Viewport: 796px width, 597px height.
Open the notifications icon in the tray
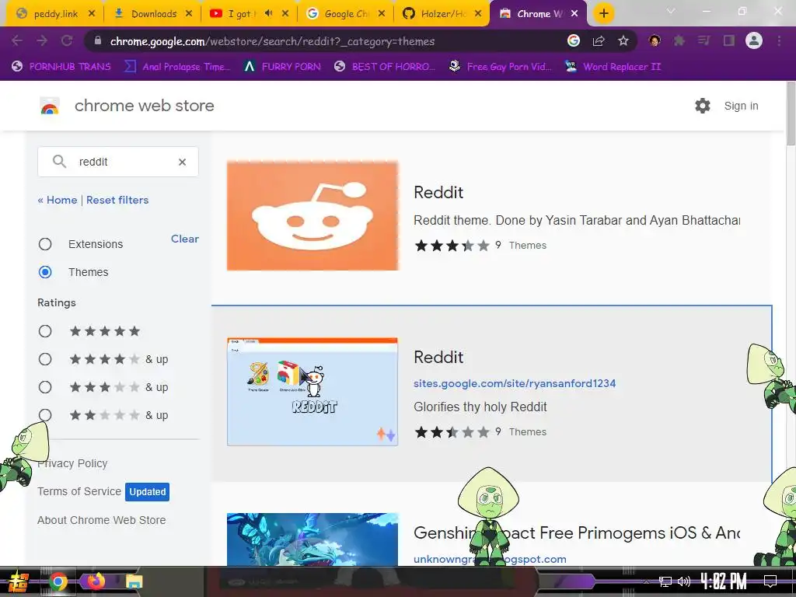[770, 581]
